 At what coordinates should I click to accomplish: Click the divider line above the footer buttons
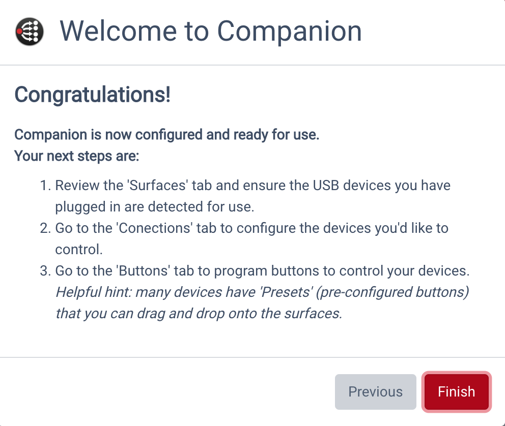(x=252, y=357)
